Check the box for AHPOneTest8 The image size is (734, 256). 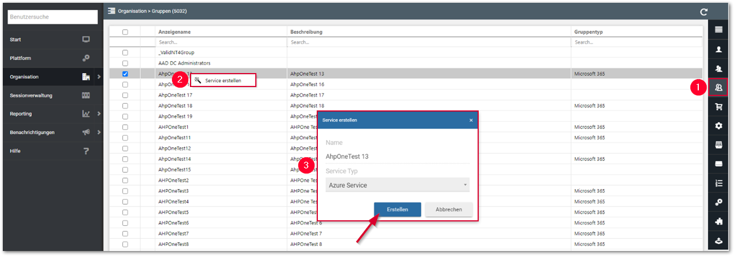pyautogui.click(x=125, y=244)
